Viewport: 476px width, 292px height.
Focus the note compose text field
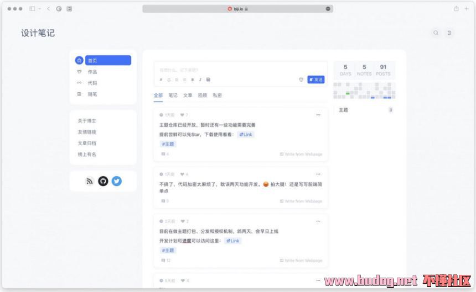click(238, 70)
